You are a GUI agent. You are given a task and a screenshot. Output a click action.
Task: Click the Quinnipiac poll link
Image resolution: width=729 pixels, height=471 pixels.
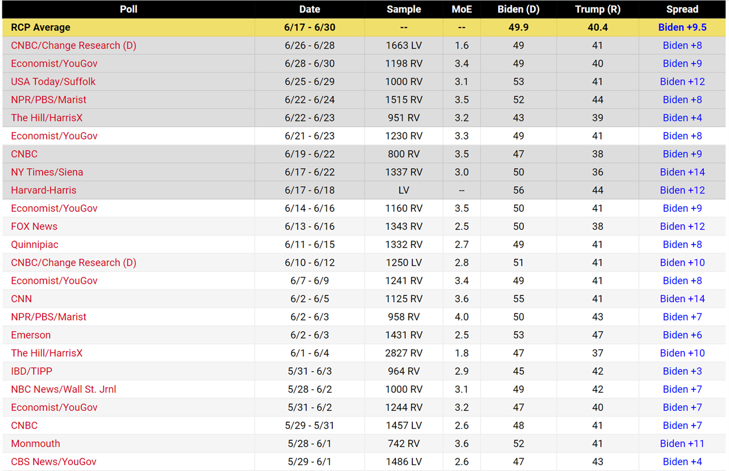pos(34,245)
